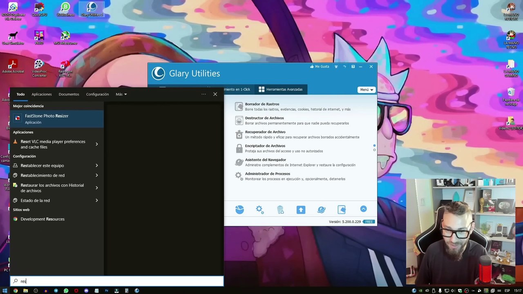Open the upward-arrow update tool in Glary dock
Screen dimensions: 523x294
click(301, 209)
